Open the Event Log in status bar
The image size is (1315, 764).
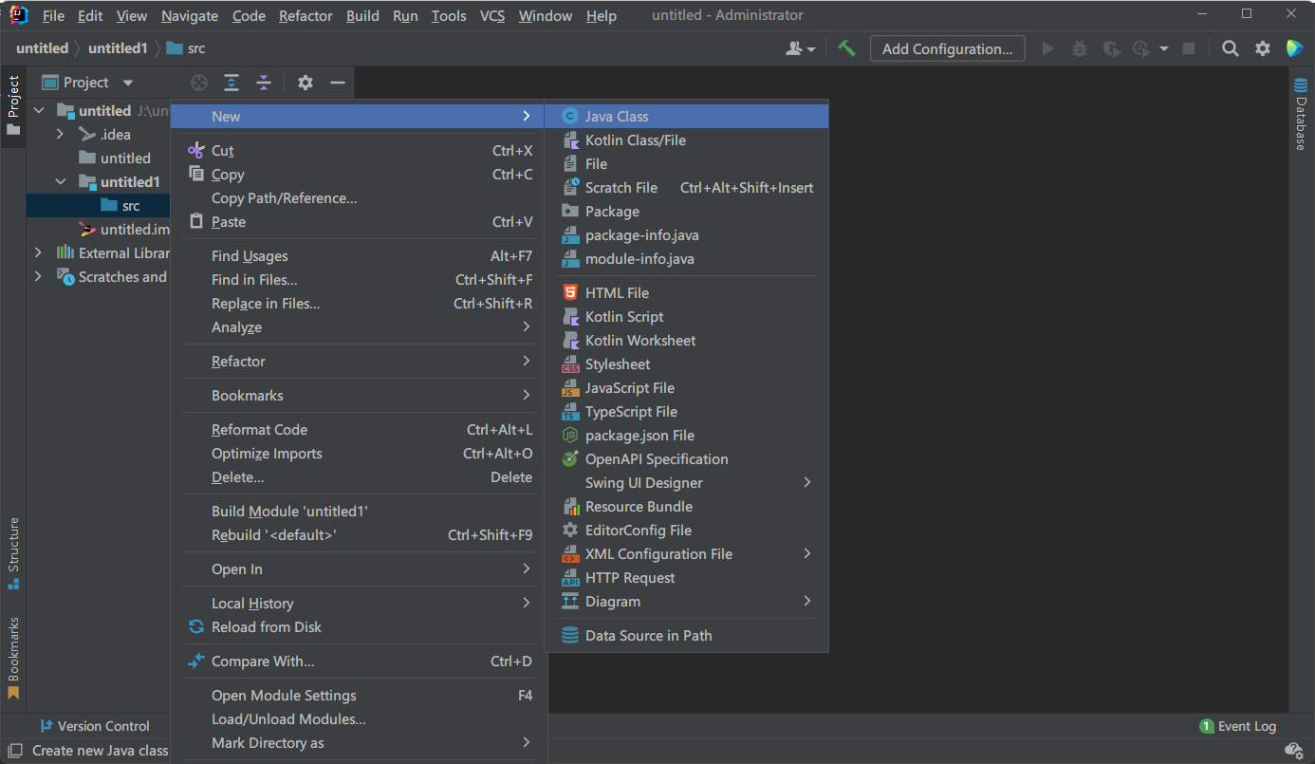tap(1237, 726)
